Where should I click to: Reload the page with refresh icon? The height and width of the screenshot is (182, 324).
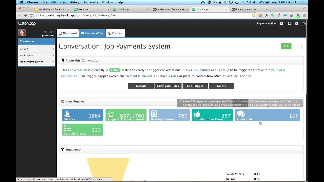click(x=31, y=15)
